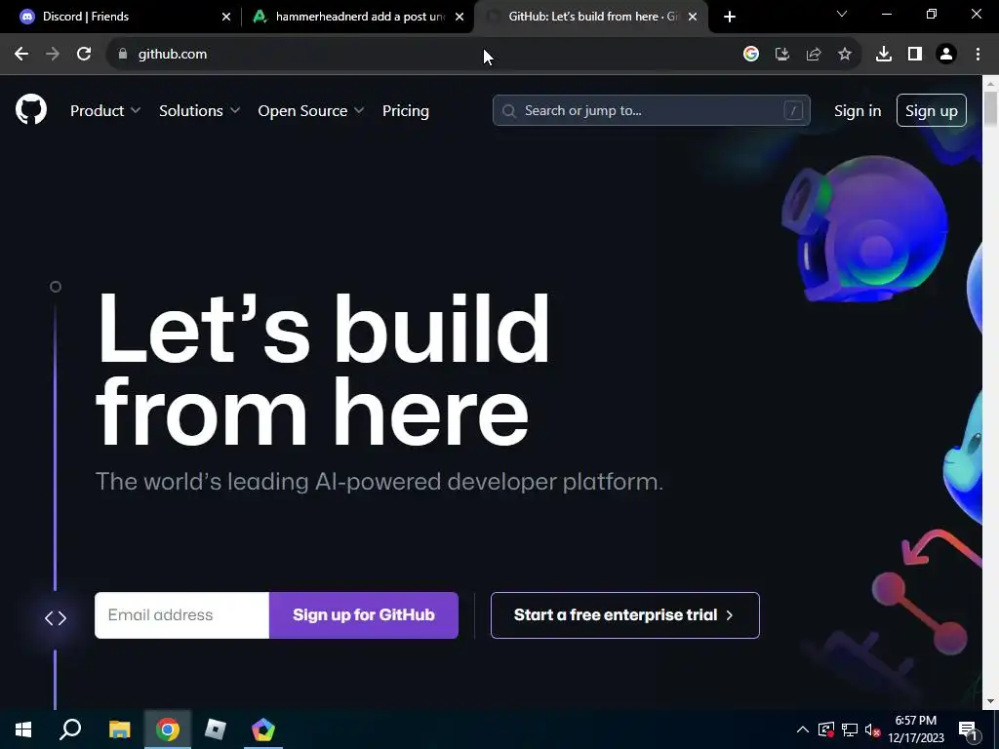Click the slash shortcut key hint in search
The width and height of the screenshot is (999, 749).
[793, 111]
